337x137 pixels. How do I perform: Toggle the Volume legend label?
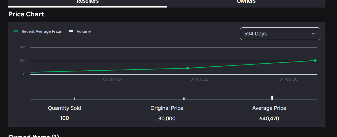pyautogui.click(x=84, y=31)
